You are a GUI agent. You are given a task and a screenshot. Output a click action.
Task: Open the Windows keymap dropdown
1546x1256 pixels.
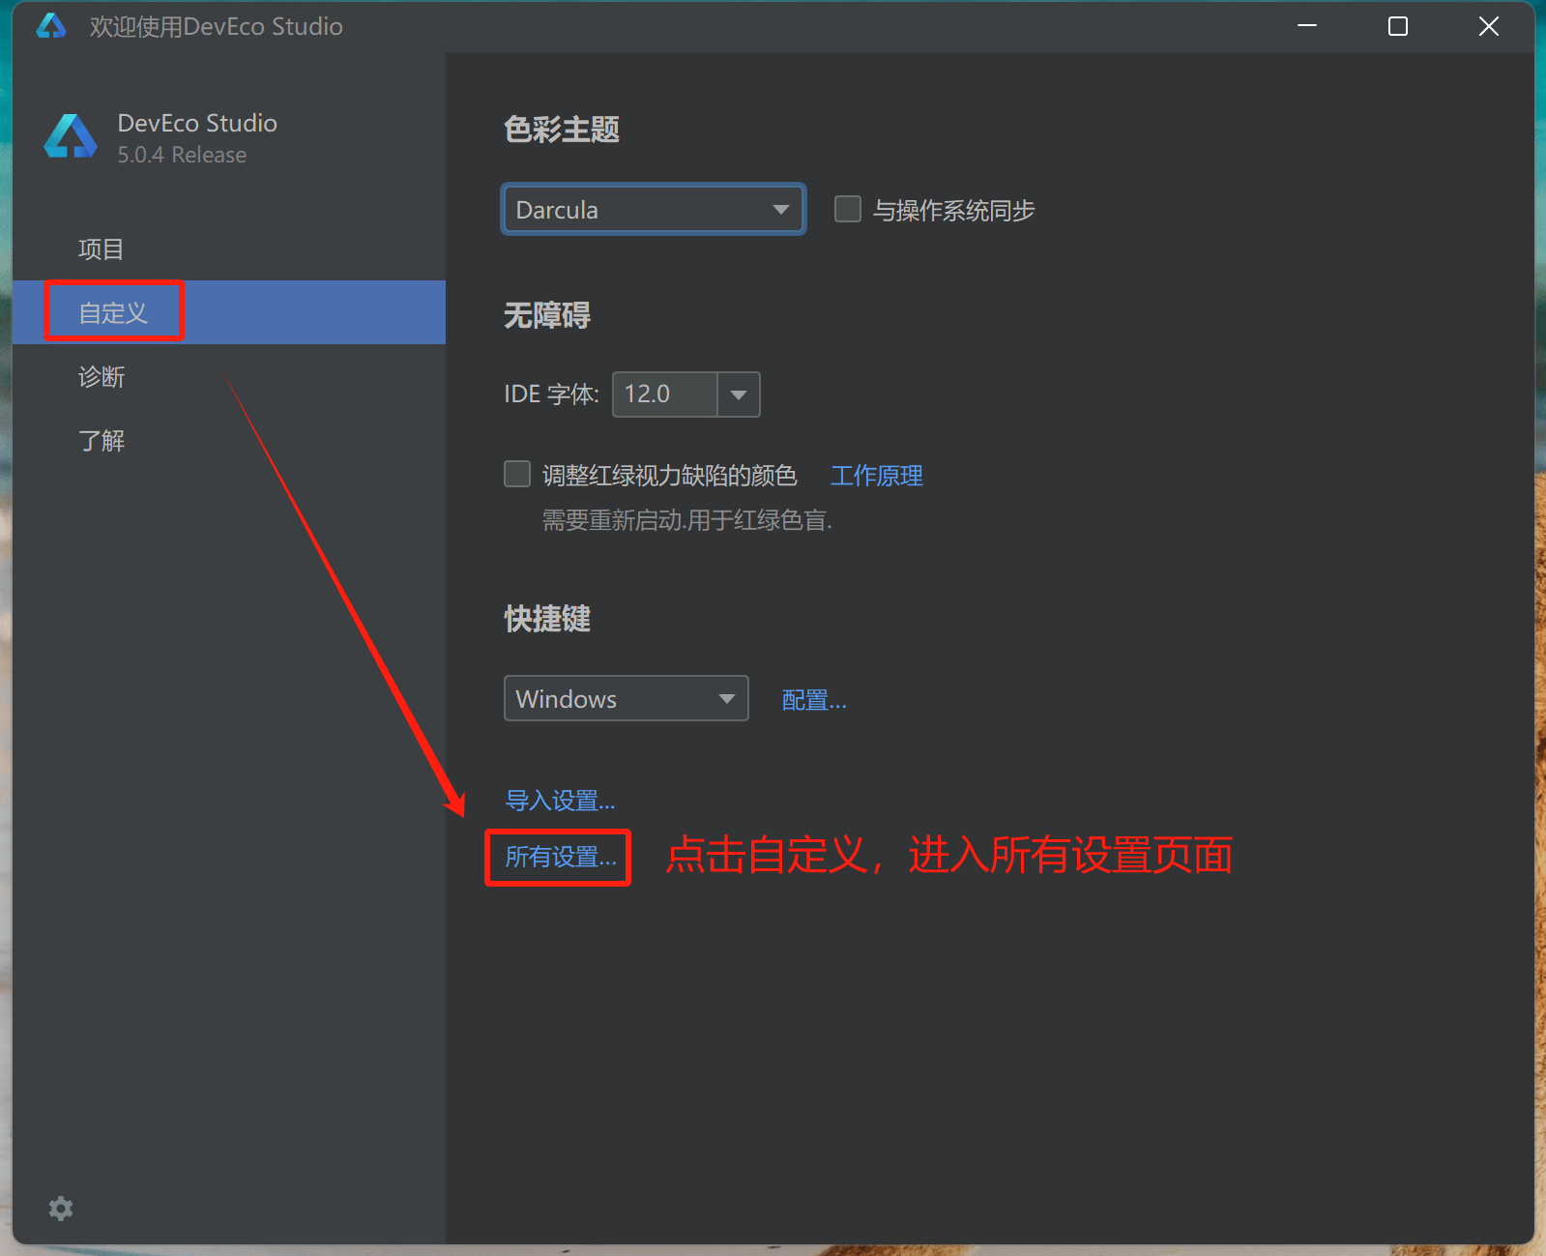[x=627, y=698]
